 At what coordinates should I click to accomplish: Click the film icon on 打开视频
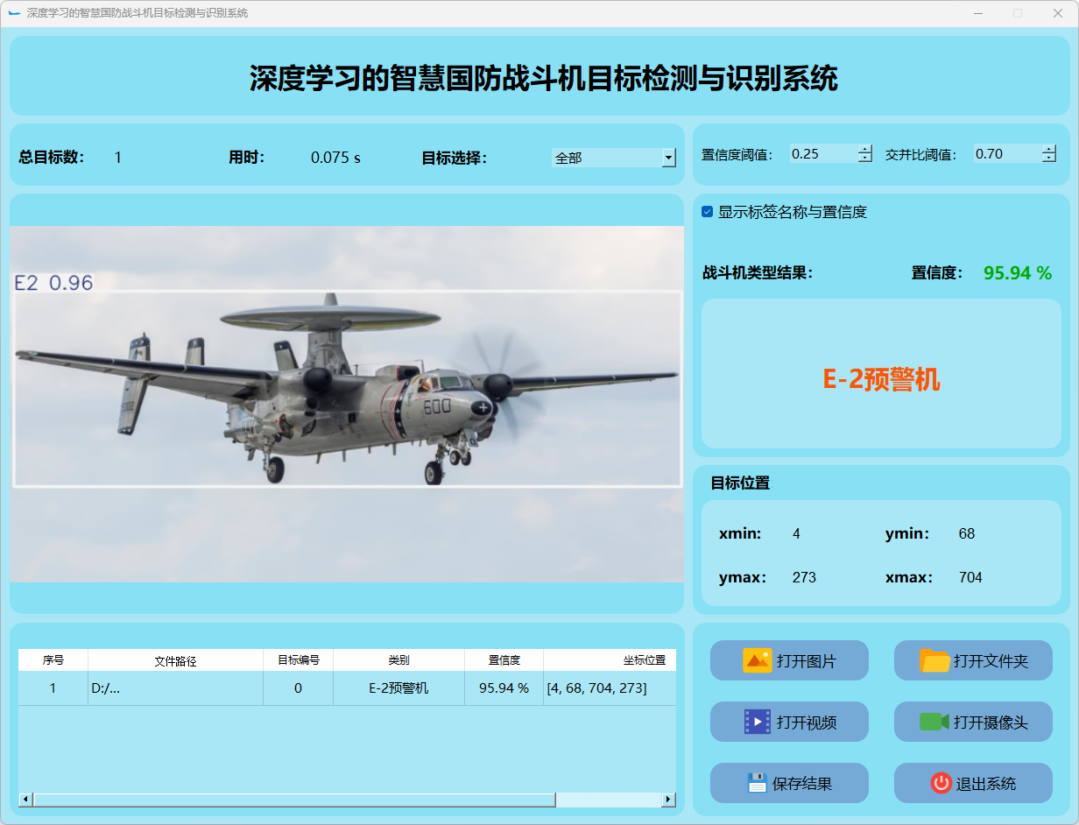coord(757,722)
